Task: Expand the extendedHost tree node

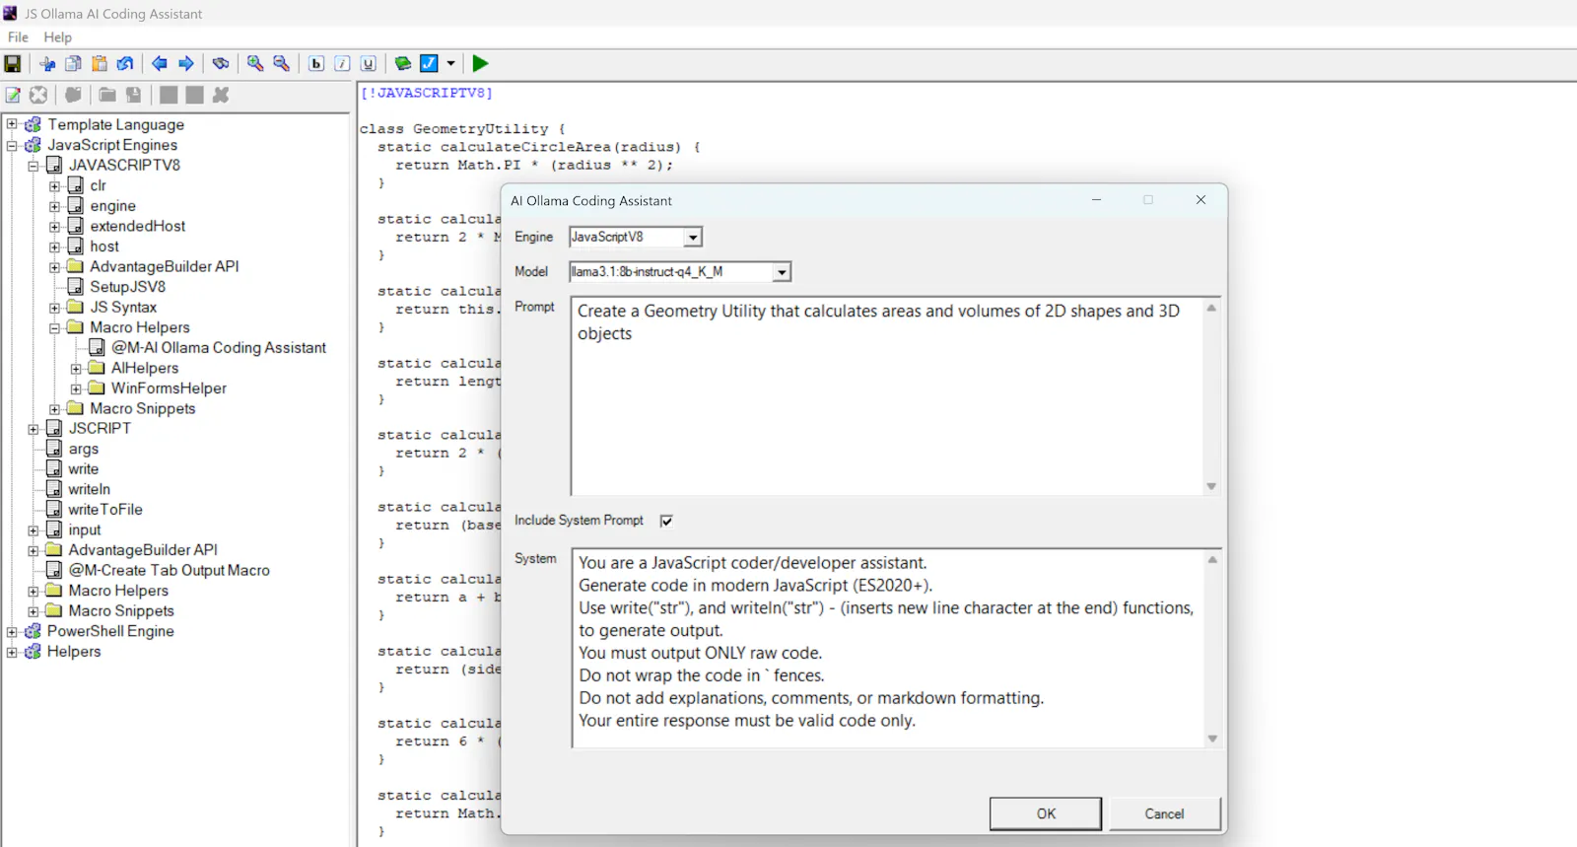Action: click(55, 226)
